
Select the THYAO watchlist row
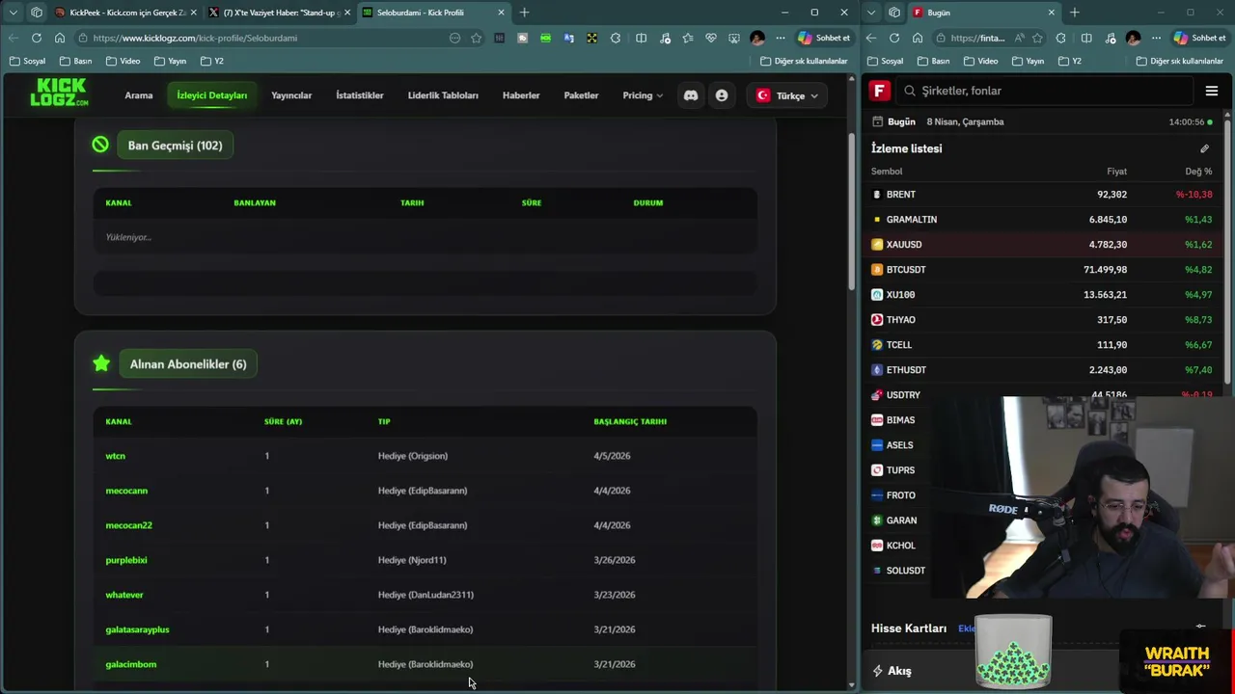tap(1042, 319)
